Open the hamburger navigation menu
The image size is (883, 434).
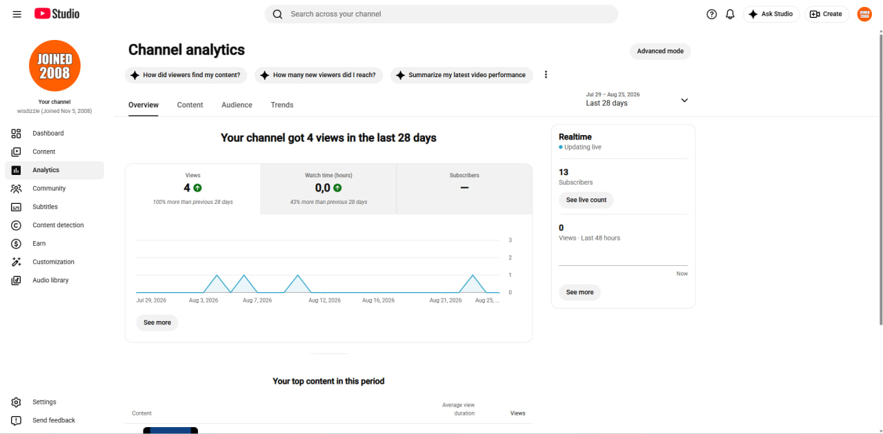point(17,14)
